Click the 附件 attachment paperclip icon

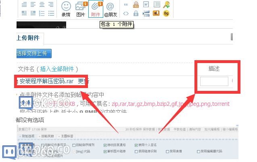click(95, 8)
